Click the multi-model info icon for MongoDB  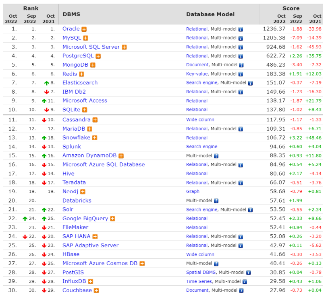(x=241, y=65)
